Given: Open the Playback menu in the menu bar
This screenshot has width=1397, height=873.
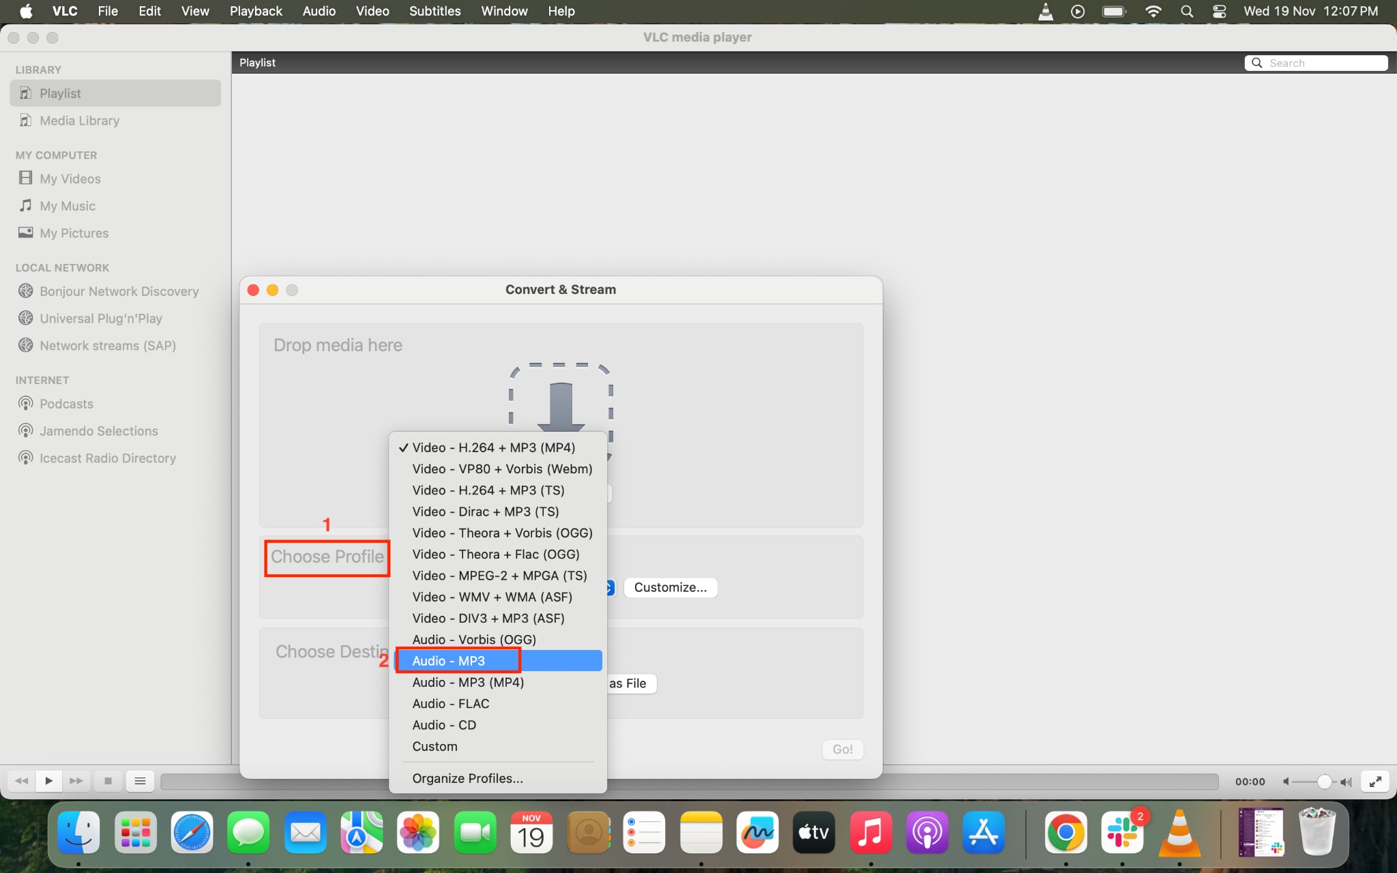Looking at the screenshot, I should 255,11.
